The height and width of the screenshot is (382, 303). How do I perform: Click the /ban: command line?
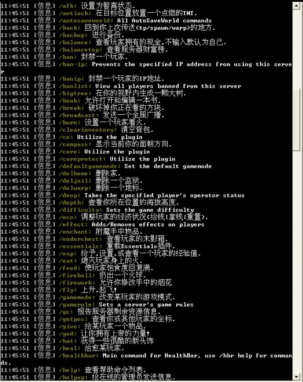click(x=64, y=57)
